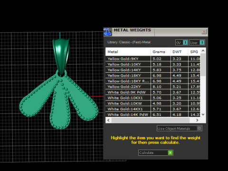The image size is (228, 171).
Task: Toggle the User library switch
Action: pyautogui.click(x=197, y=42)
